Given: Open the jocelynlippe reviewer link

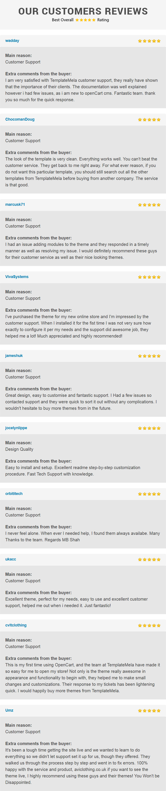Looking at the screenshot, I should point(16,428).
